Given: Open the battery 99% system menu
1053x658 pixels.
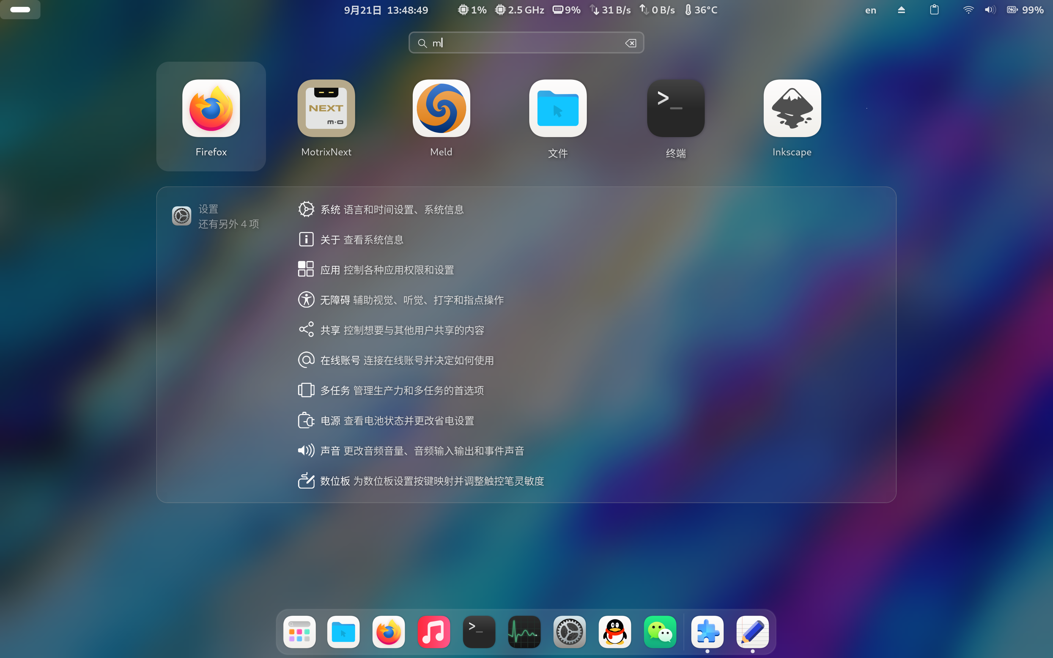Looking at the screenshot, I should click(1025, 10).
